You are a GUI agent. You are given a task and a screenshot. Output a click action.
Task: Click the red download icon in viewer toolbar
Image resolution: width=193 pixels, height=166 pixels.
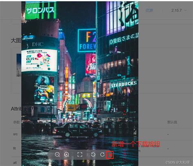pyautogui.click(x=110, y=155)
